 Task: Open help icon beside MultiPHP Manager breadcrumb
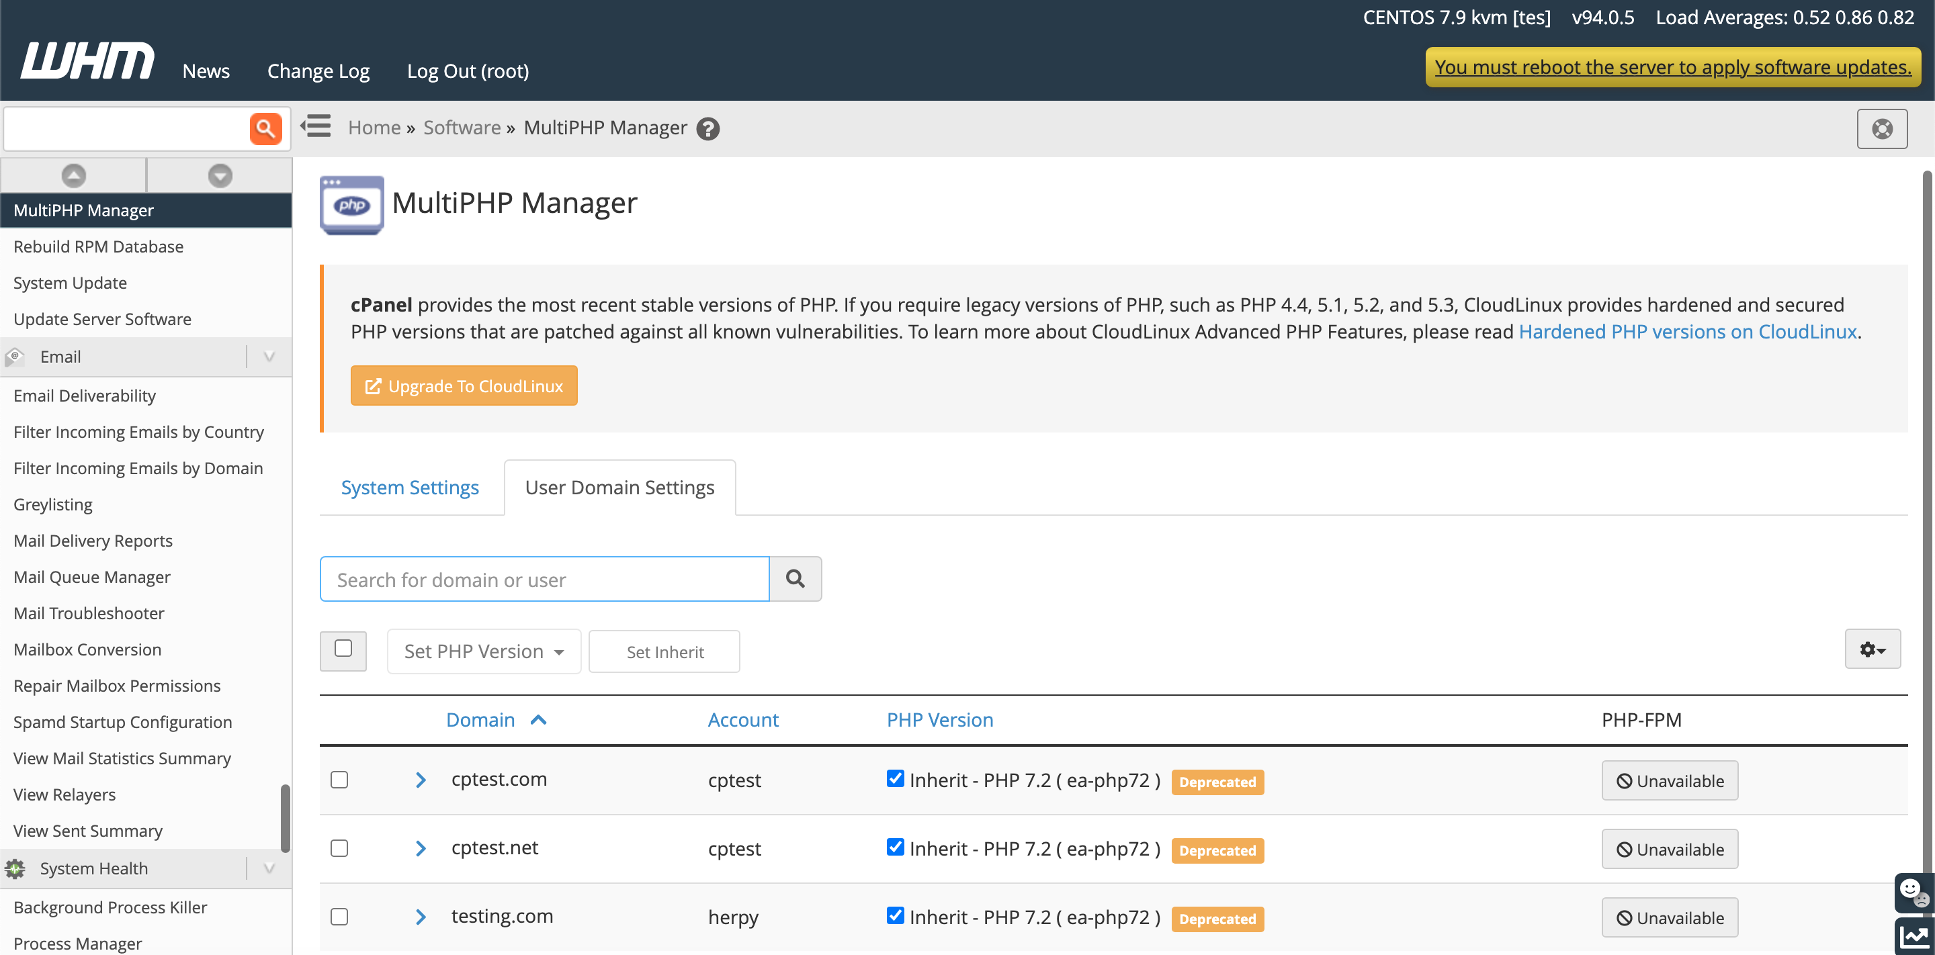(x=707, y=129)
